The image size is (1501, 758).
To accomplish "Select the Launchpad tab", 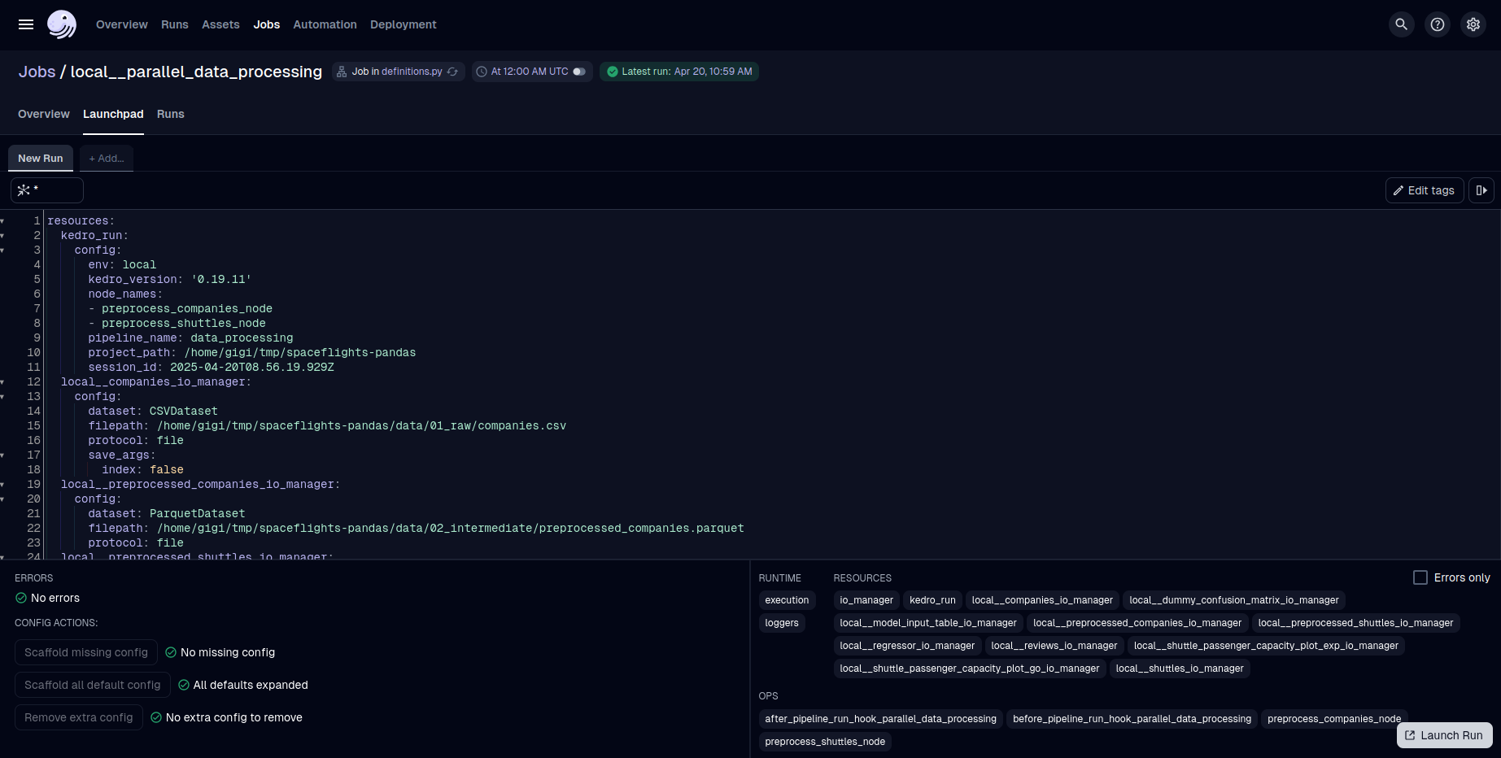I will [x=113, y=114].
